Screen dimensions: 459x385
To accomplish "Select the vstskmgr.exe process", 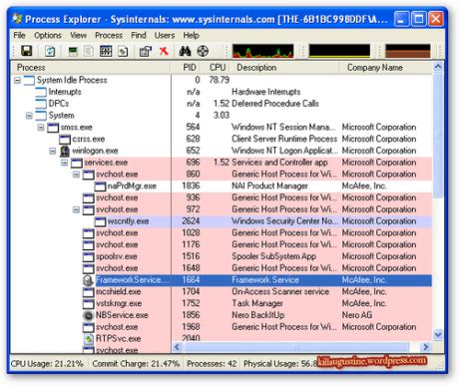I will pos(222,303).
